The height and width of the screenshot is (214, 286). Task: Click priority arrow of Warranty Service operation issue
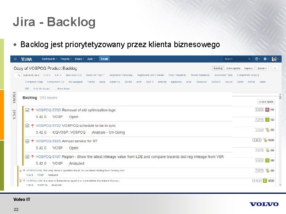click(x=24, y=170)
